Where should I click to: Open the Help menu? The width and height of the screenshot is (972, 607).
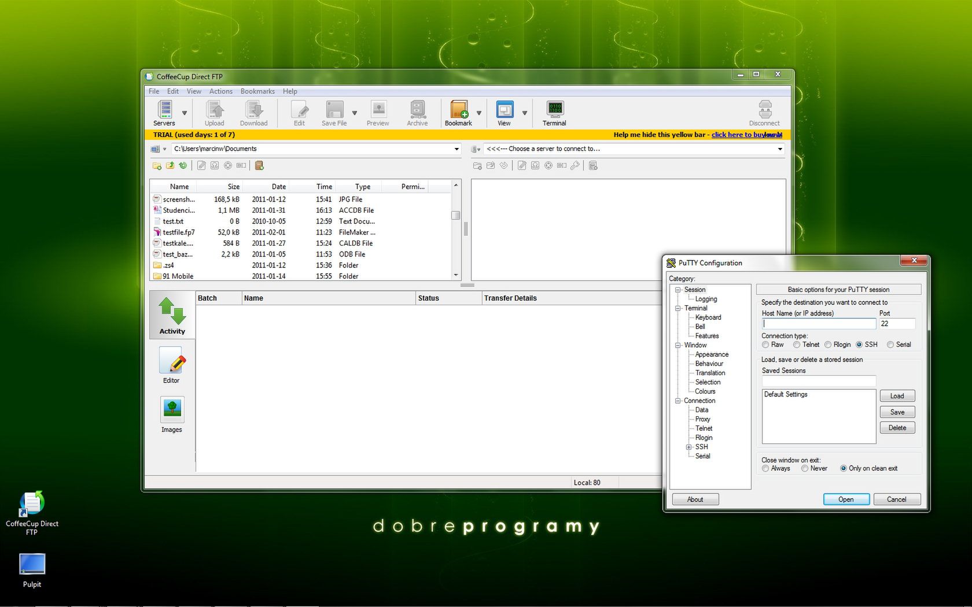click(x=290, y=91)
